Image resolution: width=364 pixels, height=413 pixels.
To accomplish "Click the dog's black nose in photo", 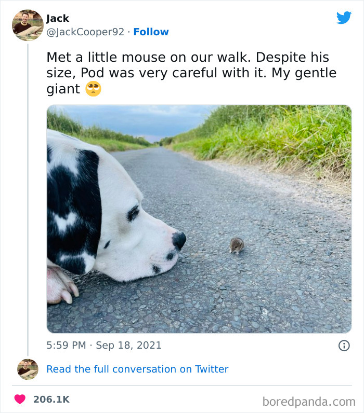I will coord(179,240).
